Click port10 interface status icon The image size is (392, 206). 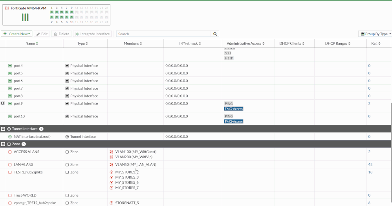(10, 116)
